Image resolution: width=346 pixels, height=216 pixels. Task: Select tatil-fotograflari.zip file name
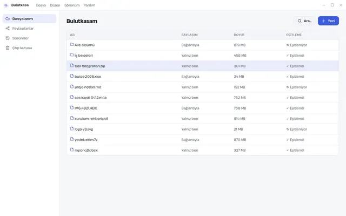click(x=90, y=66)
